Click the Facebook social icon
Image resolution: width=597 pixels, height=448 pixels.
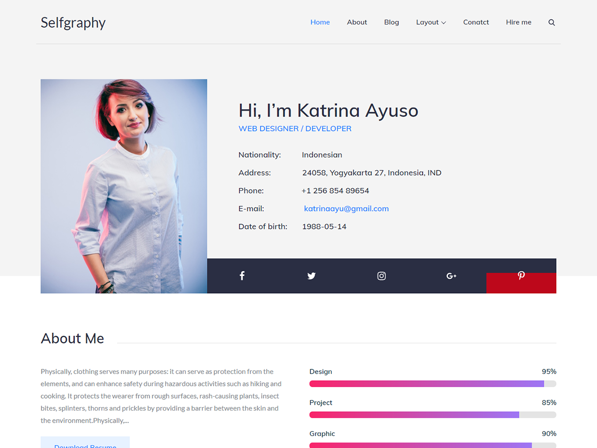[x=242, y=275]
